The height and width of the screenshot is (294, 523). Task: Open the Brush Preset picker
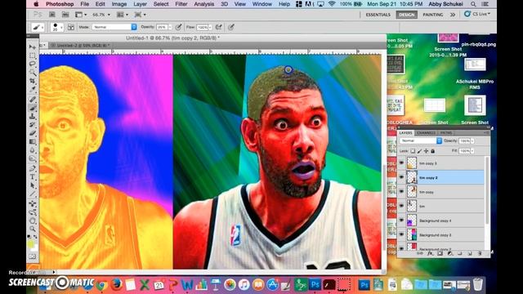click(x=56, y=27)
